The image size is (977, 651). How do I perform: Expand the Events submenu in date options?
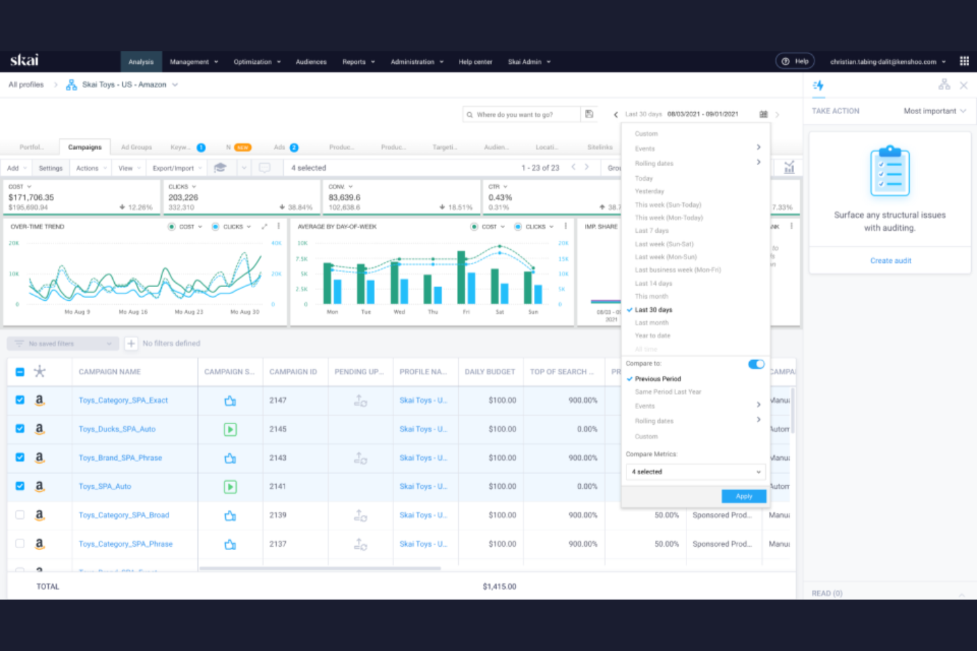(x=696, y=148)
